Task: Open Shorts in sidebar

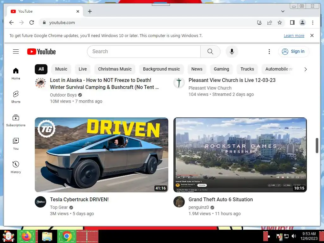Action: pyautogui.click(x=16, y=97)
